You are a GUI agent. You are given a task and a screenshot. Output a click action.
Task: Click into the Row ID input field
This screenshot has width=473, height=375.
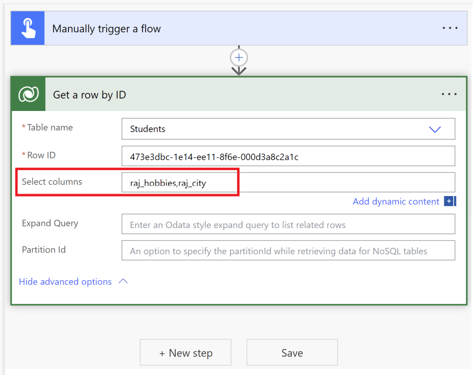pyautogui.click(x=288, y=156)
